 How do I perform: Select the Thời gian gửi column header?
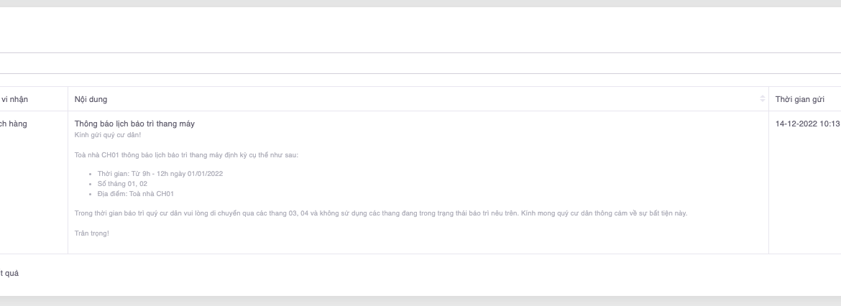[x=799, y=99]
